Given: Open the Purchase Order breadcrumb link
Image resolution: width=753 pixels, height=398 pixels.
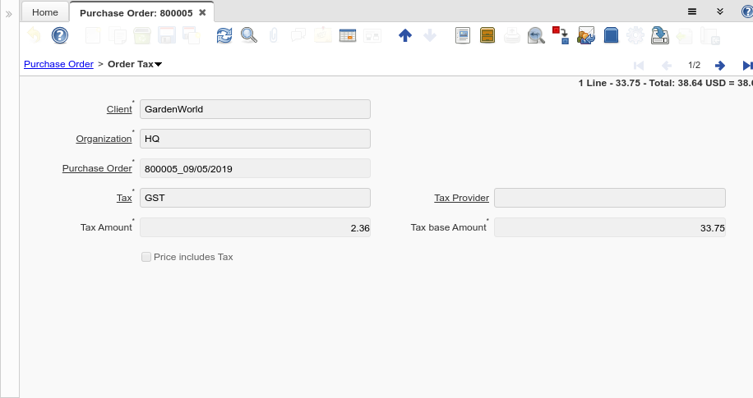Looking at the screenshot, I should (58, 64).
